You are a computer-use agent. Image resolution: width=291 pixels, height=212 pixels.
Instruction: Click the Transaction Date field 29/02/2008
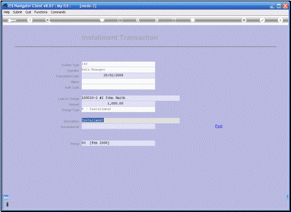[118, 75]
